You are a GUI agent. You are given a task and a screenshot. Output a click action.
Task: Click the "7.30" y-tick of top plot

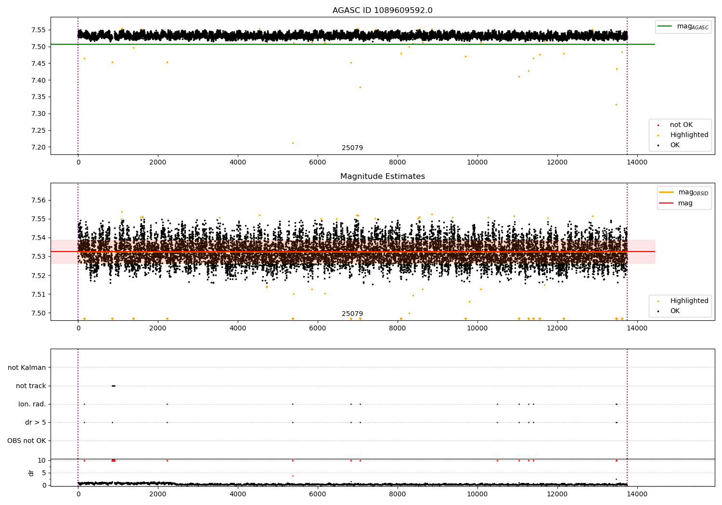tap(38, 114)
